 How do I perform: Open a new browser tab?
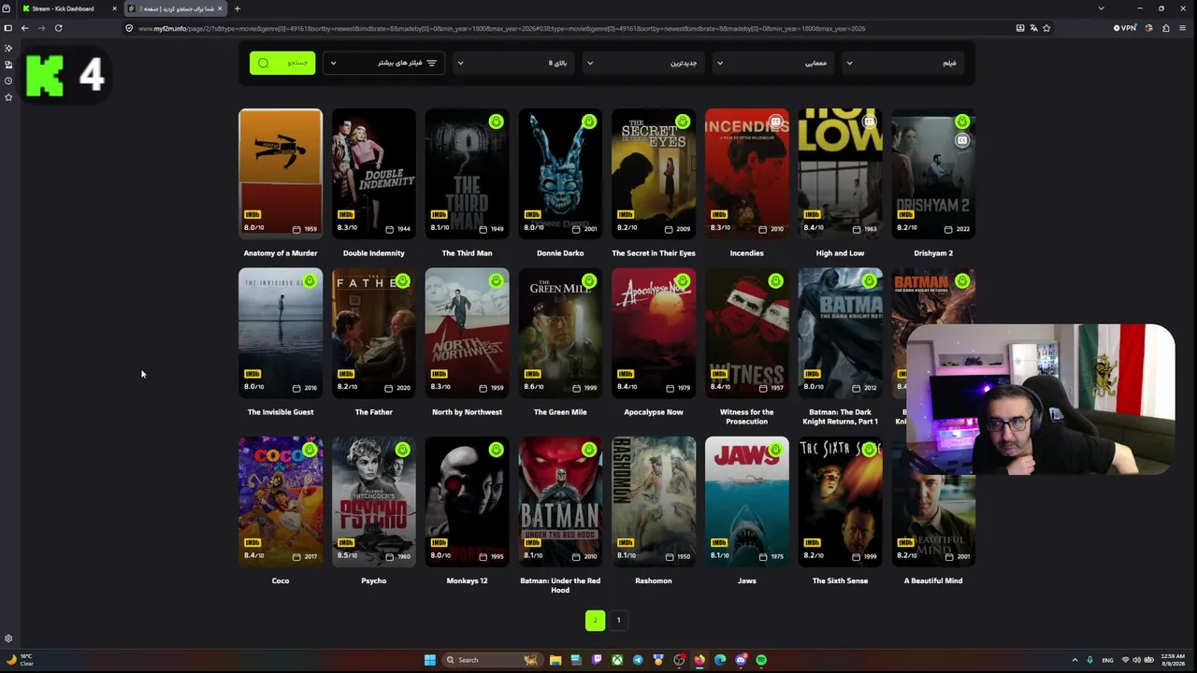coord(237,8)
